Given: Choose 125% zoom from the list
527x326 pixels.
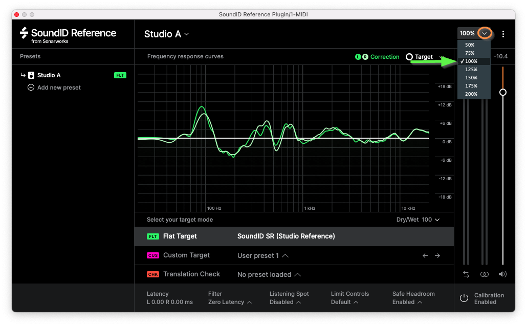Looking at the screenshot, I should click(474, 69).
